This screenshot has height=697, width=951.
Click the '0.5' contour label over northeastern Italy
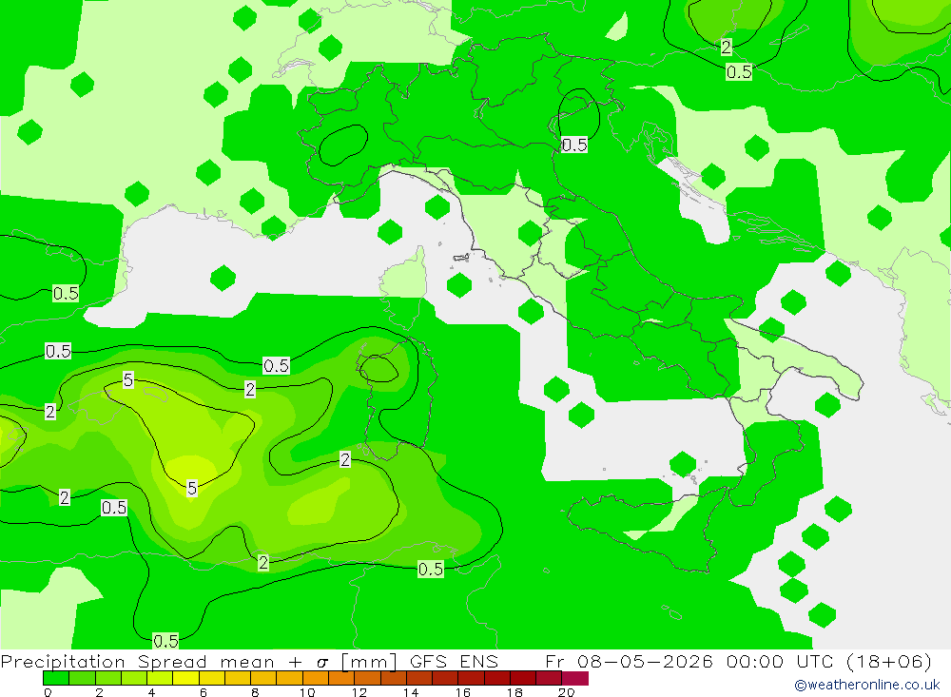(574, 145)
